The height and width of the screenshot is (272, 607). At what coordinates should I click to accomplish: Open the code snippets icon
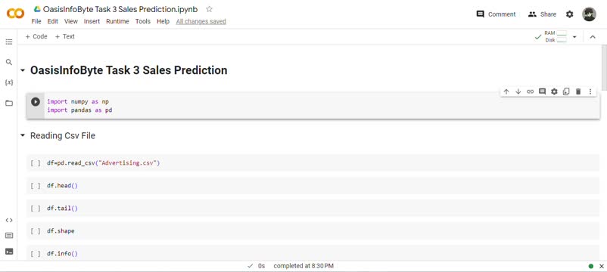[x=9, y=220]
